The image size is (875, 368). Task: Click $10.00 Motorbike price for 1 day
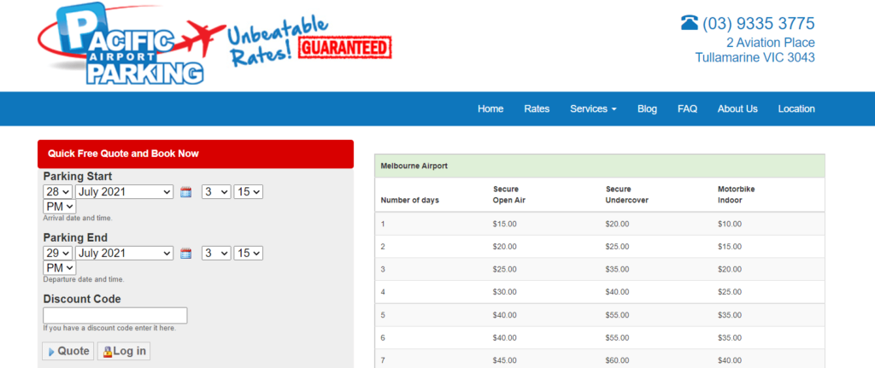[x=730, y=225]
